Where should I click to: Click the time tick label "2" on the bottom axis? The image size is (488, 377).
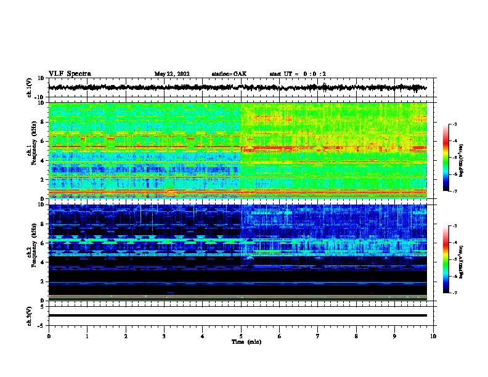click(x=126, y=336)
